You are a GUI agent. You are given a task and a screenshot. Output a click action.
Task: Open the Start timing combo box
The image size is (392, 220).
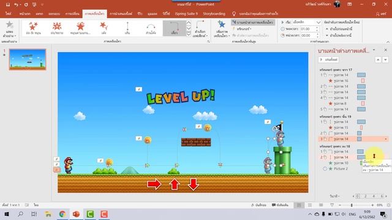point(306,22)
